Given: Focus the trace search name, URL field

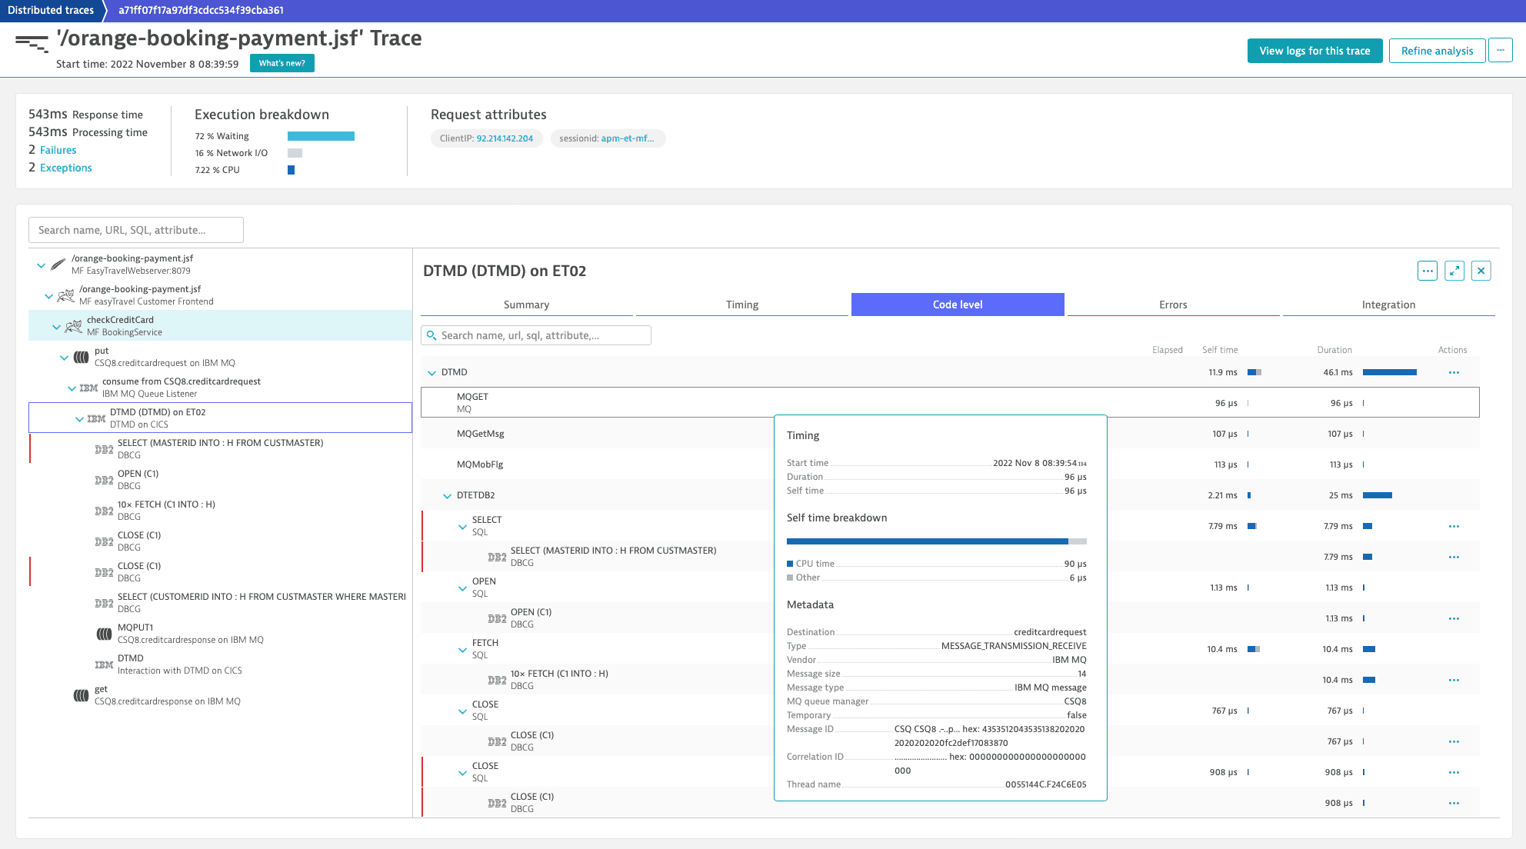Looking at the screenshot, I should click(x=136, y=230).
